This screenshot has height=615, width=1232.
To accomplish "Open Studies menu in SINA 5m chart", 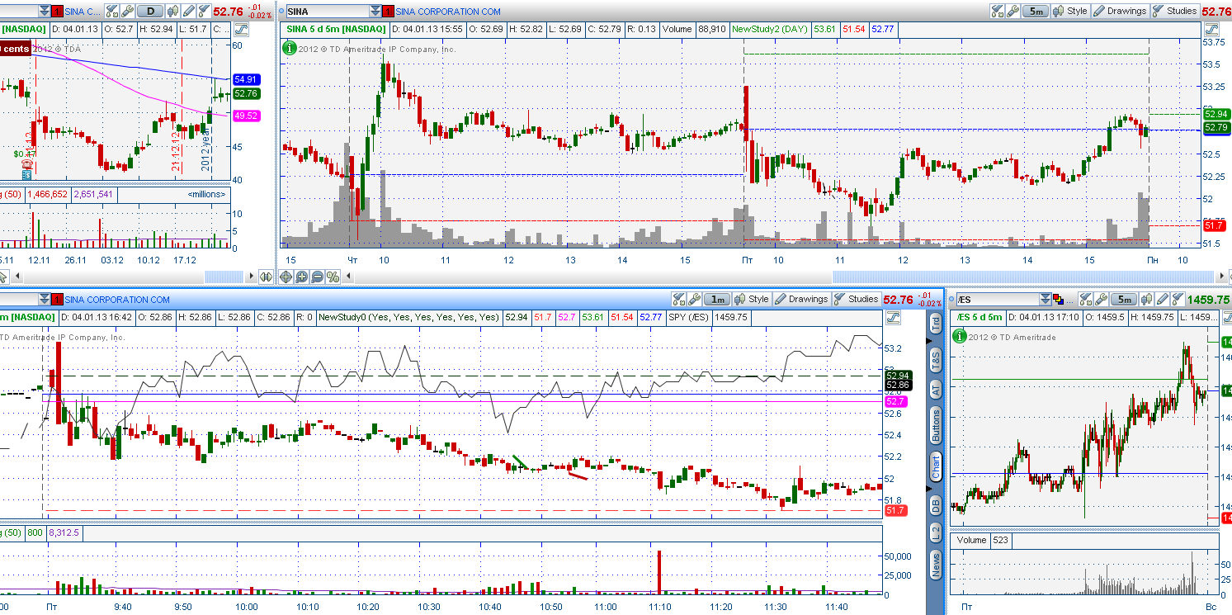I will 1175,11.
